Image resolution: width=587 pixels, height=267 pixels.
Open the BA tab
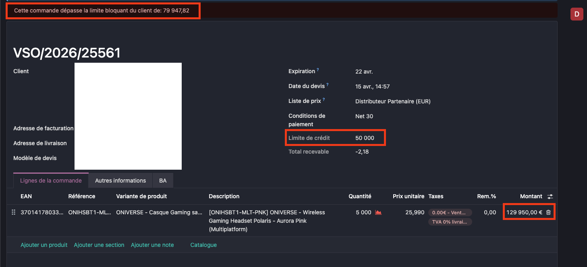tap(163, 181)
